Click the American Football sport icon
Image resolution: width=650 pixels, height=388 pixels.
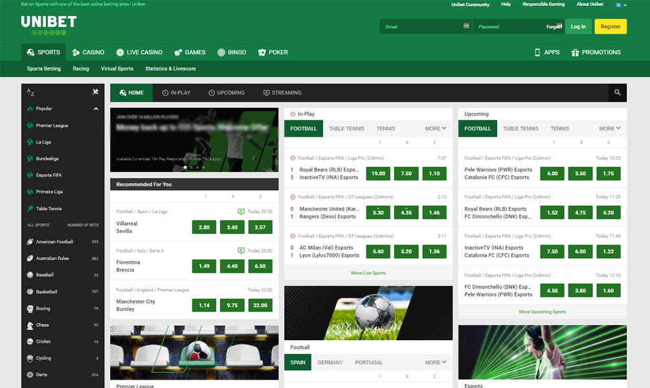click(x=30, y=242)
